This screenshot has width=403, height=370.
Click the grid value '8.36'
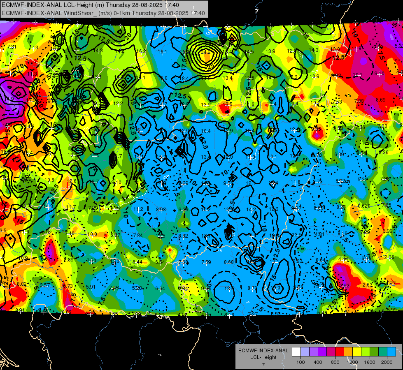point(384,153)
